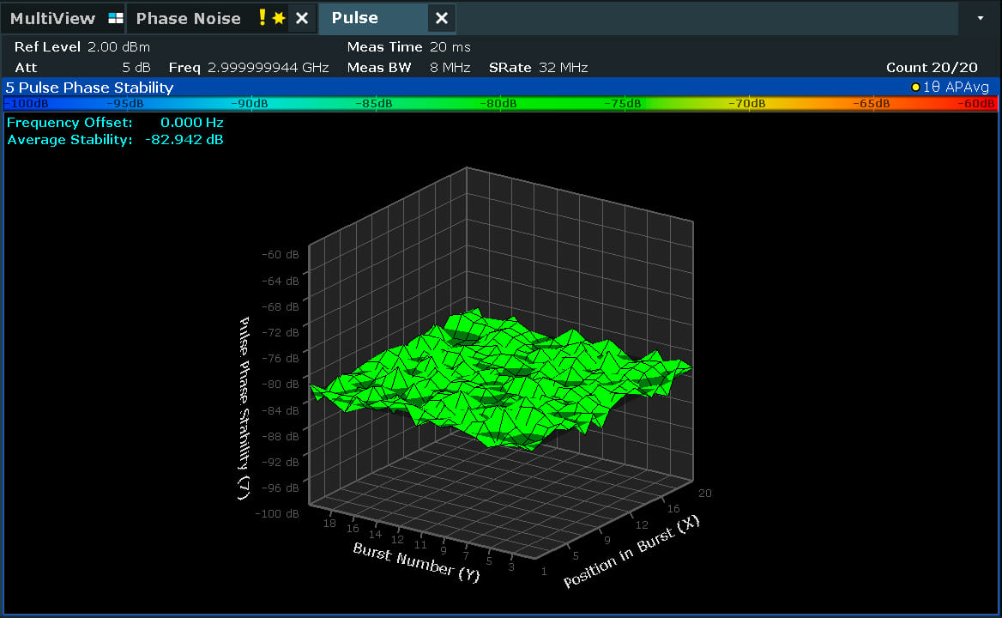Select the Pulse tab
This screenshot has height=618, width=1002.
coord(355,18)
